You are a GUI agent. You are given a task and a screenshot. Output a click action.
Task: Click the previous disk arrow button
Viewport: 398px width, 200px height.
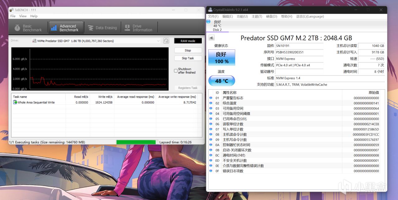(x=211, y=38)
